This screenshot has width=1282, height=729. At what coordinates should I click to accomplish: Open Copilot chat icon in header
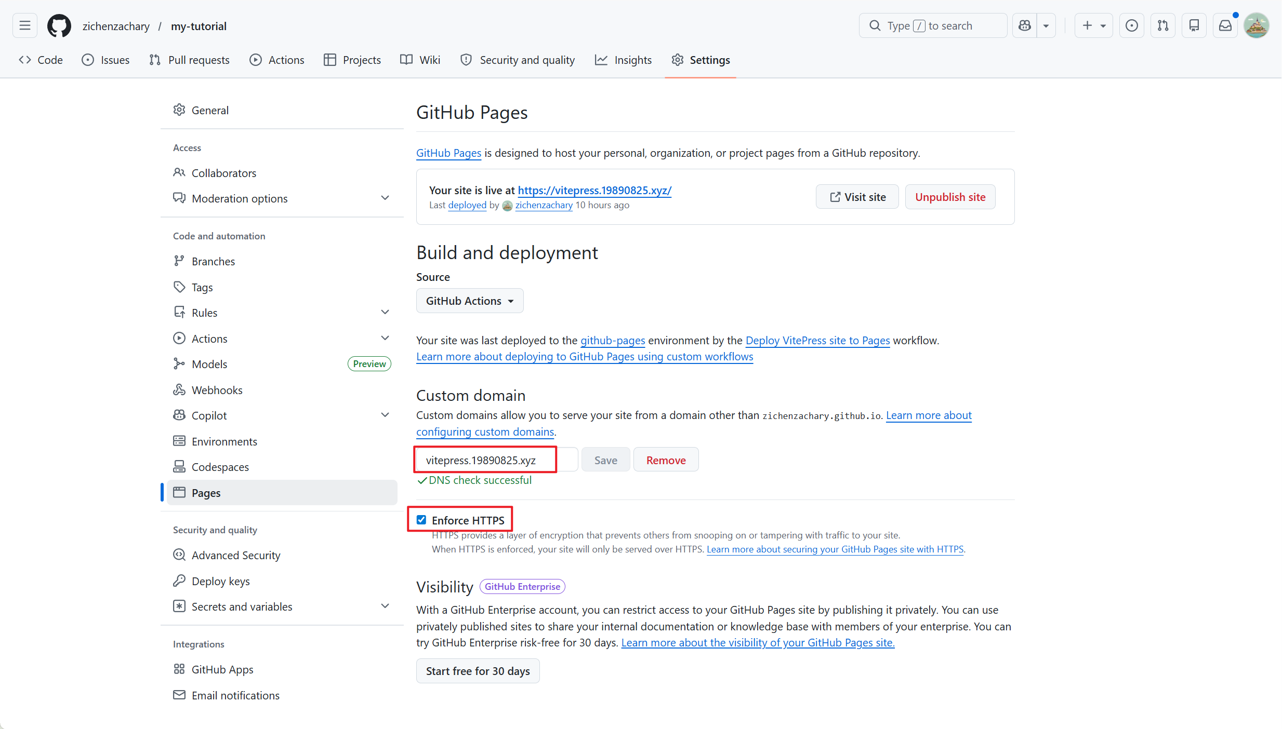(x=1025, y=25)
